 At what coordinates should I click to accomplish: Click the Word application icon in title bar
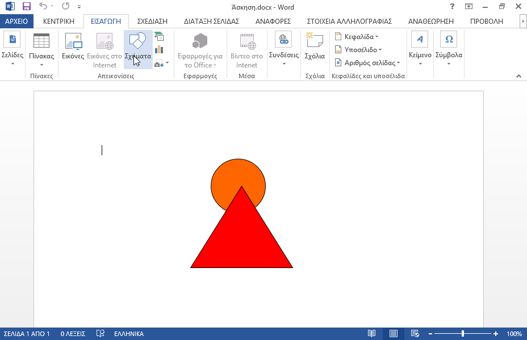pos(10,6)
